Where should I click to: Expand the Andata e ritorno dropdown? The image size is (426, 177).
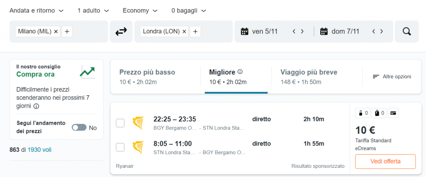(37, 10)
